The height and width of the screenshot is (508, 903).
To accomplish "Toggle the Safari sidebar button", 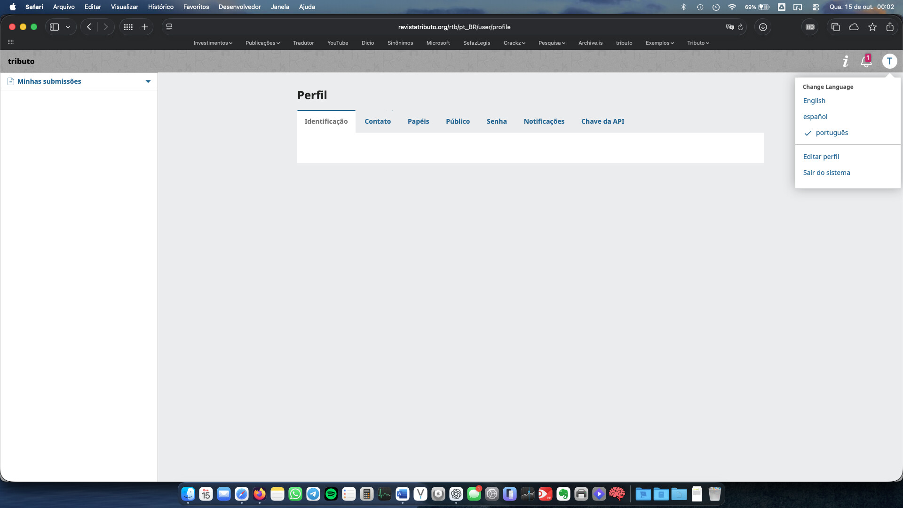I will [x=55, y=27].
